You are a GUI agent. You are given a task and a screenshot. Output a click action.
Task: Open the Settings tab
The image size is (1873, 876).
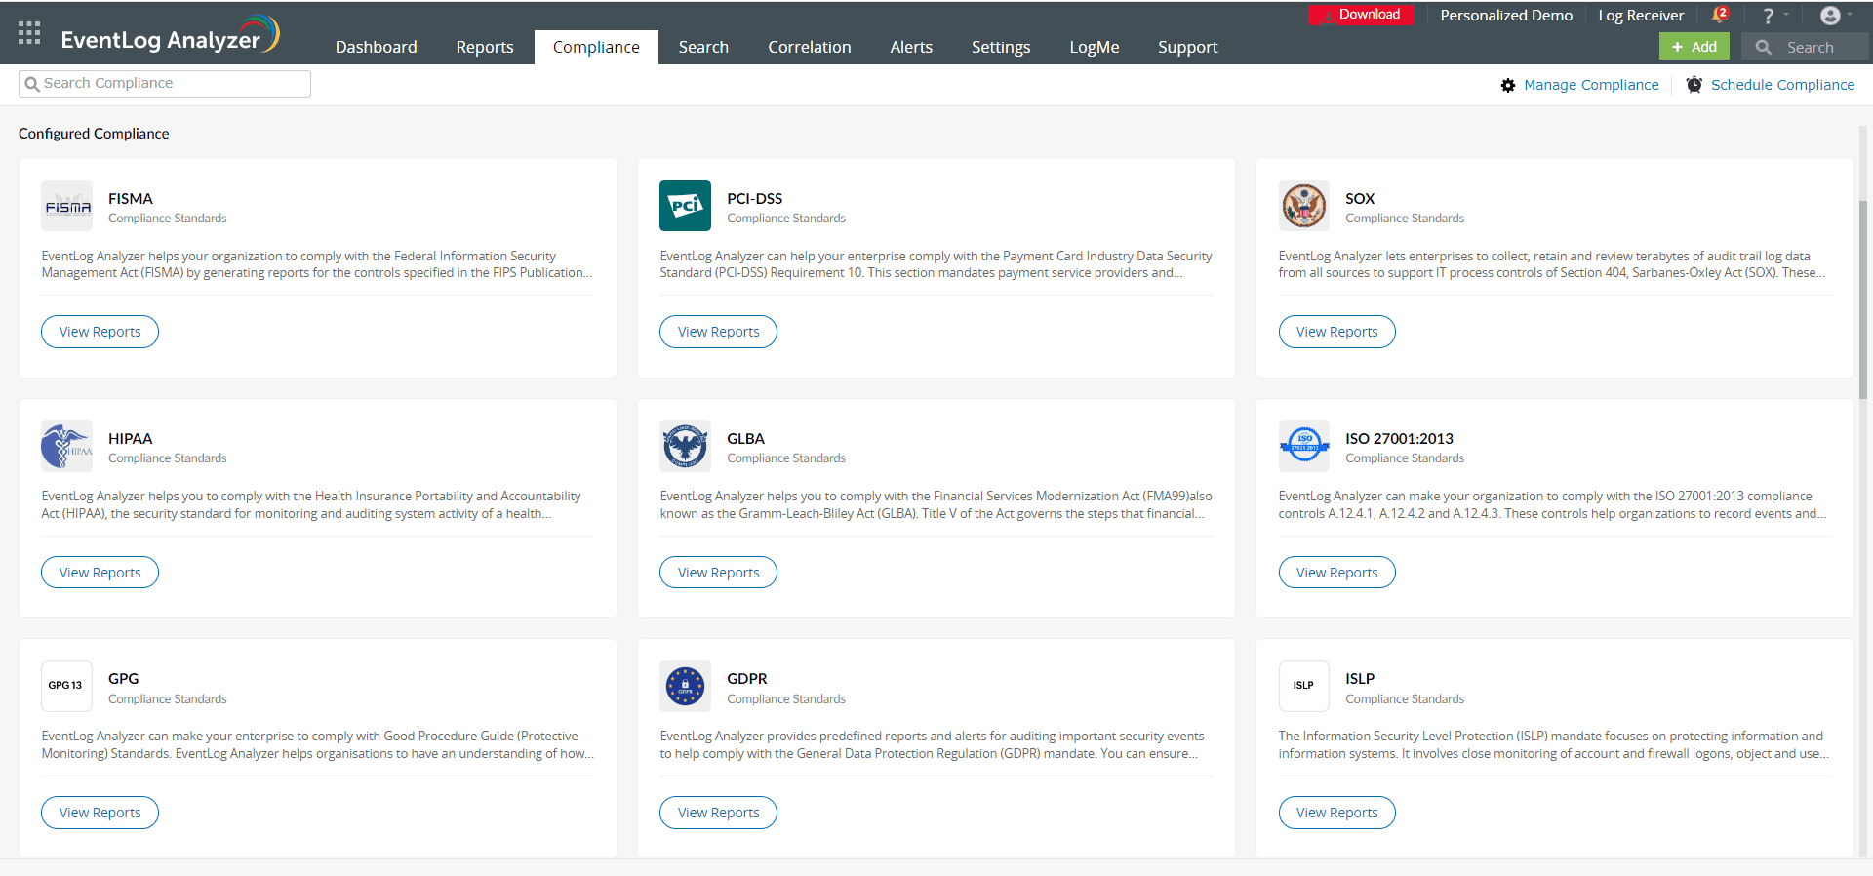click(x=1001, y=47)
